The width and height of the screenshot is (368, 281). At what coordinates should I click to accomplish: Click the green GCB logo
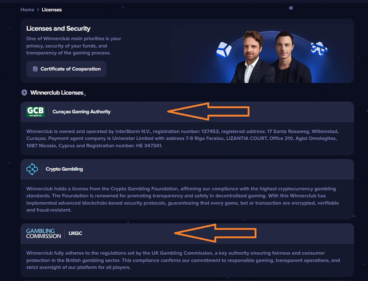pos(36,112)
